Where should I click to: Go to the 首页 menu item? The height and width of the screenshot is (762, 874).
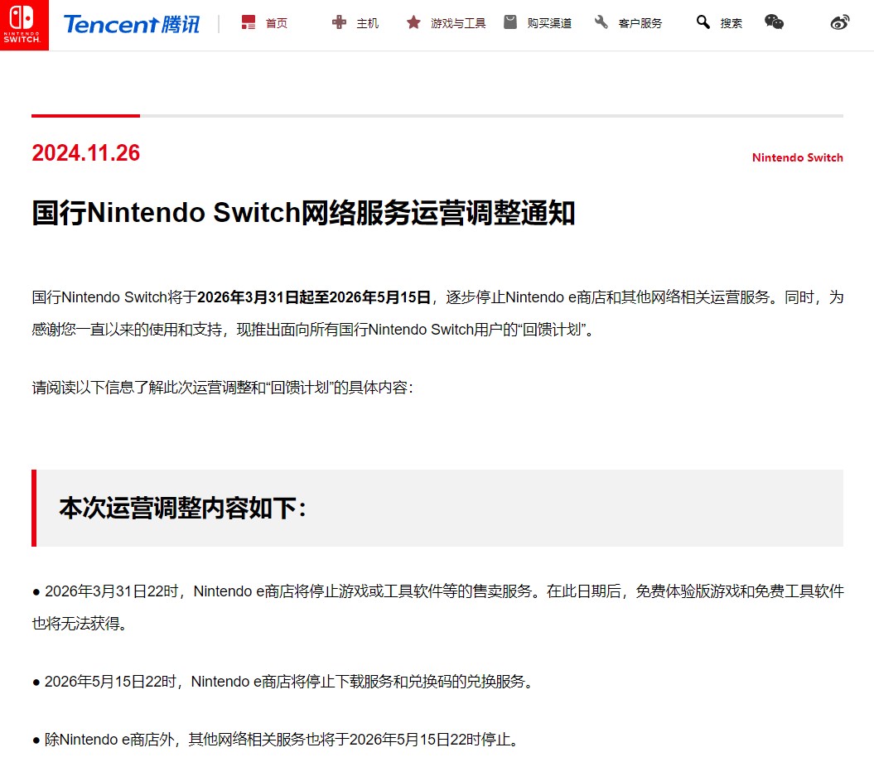point(277,23)
